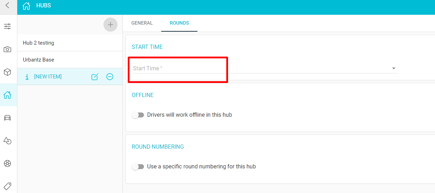The image size is (435, 193).
Task: Select Urbantz Base hub
Action: (70, 60)
